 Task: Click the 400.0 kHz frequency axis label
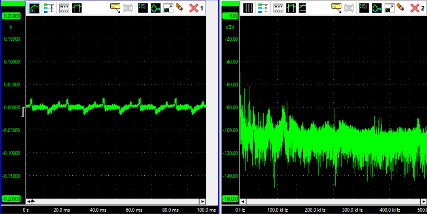tap(390, 210)
